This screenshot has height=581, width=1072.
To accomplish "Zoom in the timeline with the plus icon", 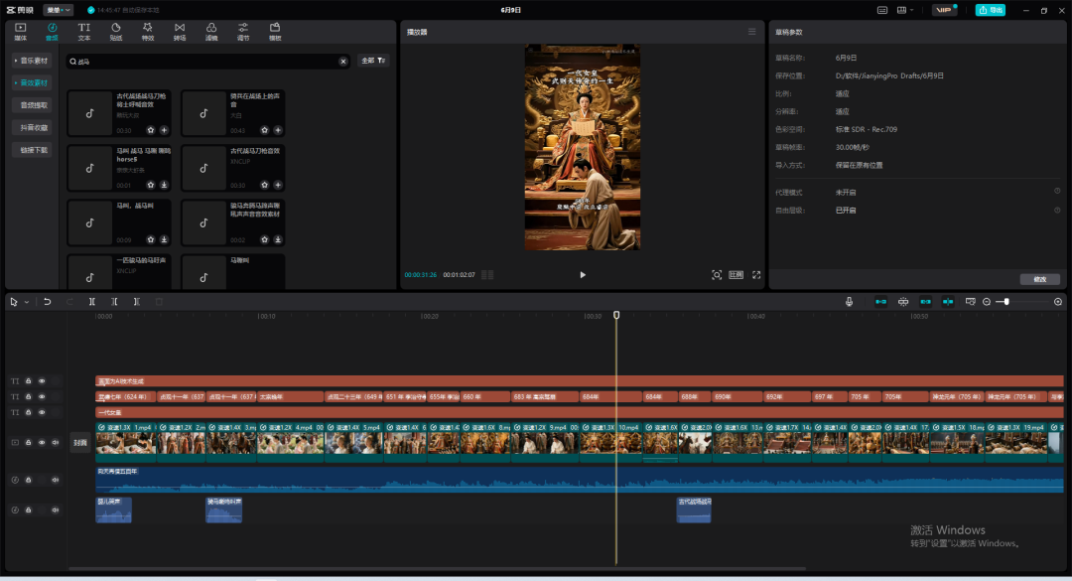I will pyautogui.click(x=1058, y=302).
